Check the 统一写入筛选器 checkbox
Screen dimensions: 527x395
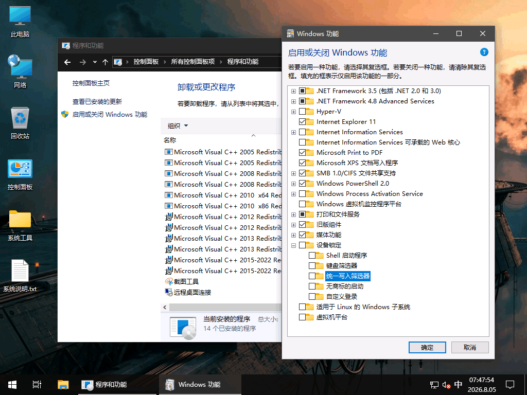(x=312, y=276)
